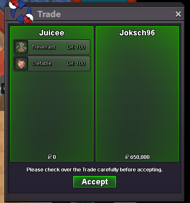Click the trade warning message text
Image resolution: width=190 pixels, height=203 pixels.
[x=95, y=170]
